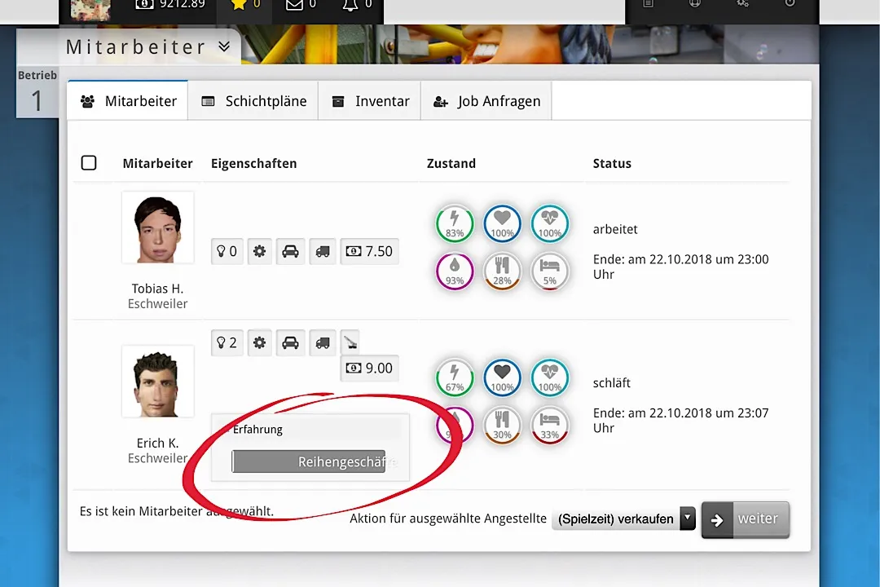Image resolution: width=880 pixels, height=587 pixels.
Task: Click the Reihengeschäfte experience progress bar
Action: (309, 461)
